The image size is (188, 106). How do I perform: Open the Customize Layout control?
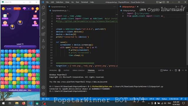click(x=168, y=2)
